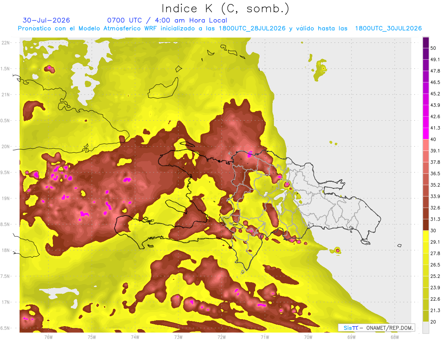443x342 pixels.
Task: Click the legend value '26.5'
Action: (435, 265)
